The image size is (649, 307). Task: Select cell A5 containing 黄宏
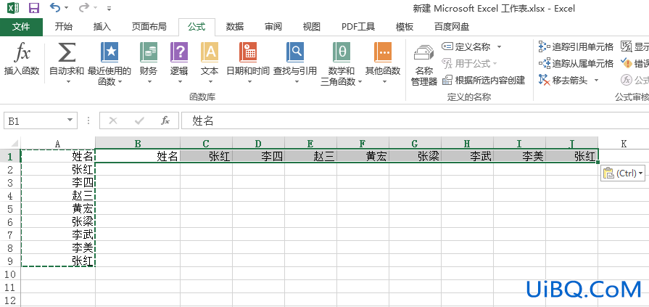(x=58, y=208)
